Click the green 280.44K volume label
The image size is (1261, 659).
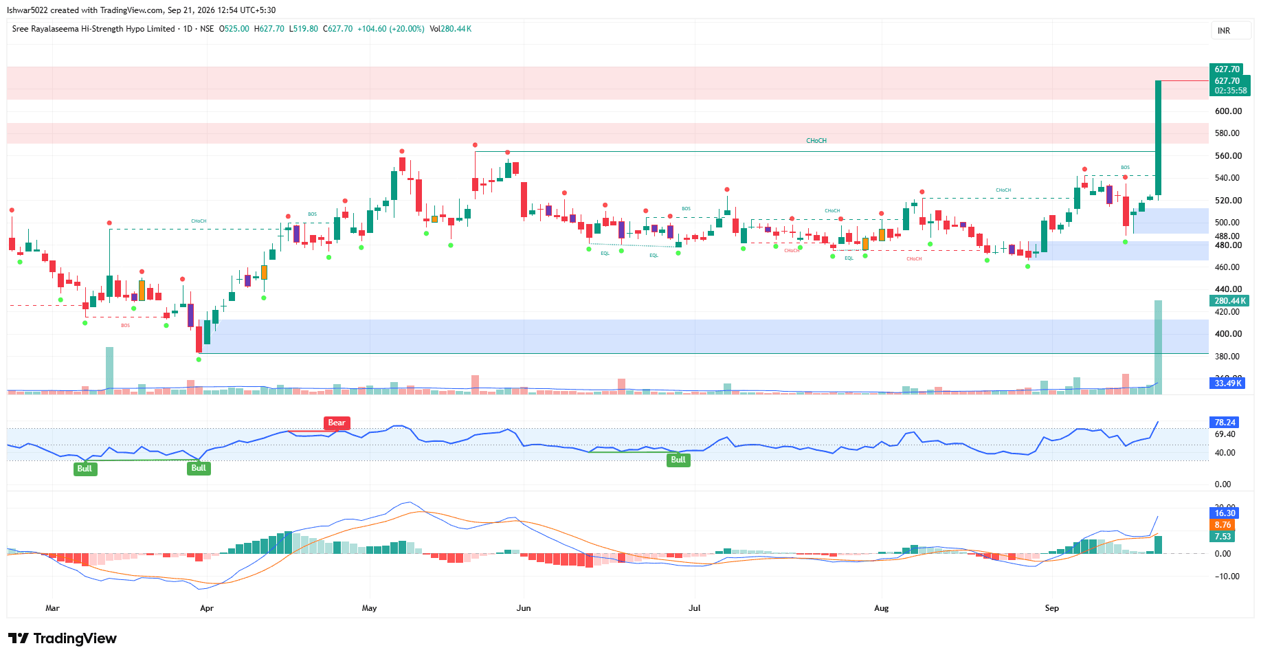pyautogui.click(x=1230, y=301)
